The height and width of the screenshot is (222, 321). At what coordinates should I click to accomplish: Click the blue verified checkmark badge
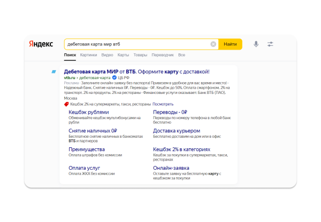[x=114, y=77]
